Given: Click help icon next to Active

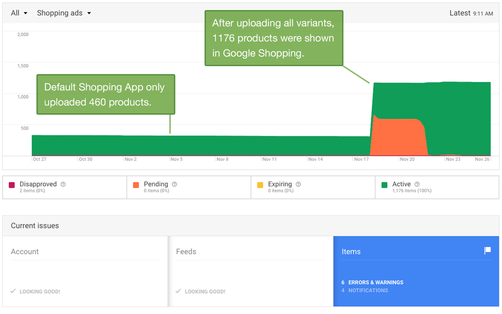Looking at the screenshot, I should point(417,184).
